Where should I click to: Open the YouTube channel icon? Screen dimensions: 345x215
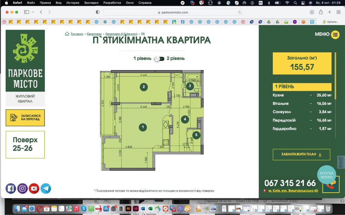34,189
